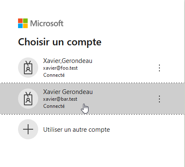
Task: Open the three-dot menu for xavier@bar.test
Action: click(x=159, y=99)
